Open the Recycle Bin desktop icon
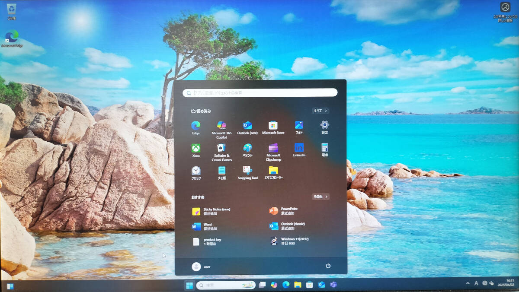Viewport: 519px width, 292px height. 11,11
